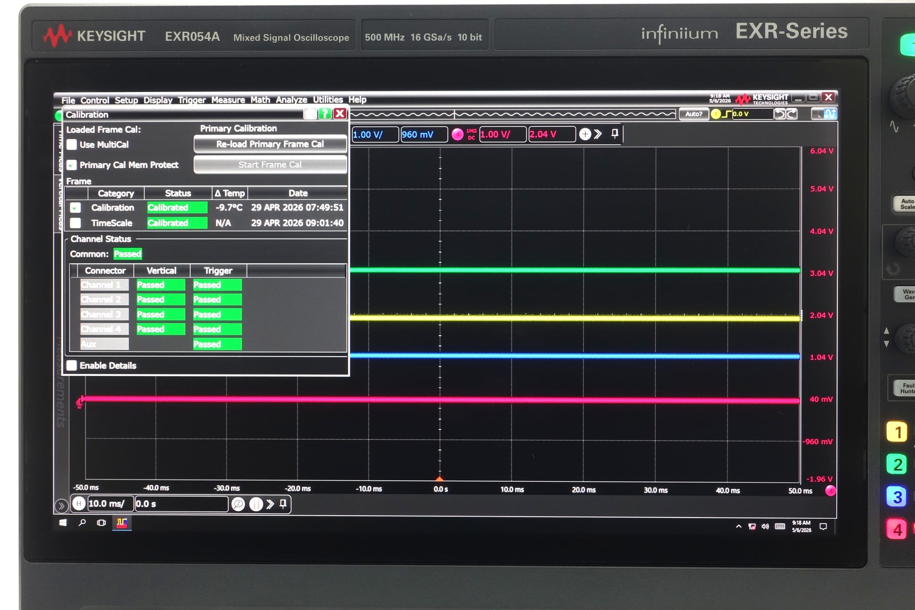Viewport: 915px width, 610px height.
Task: Click the Start Frame Cal button
Action: tap(270, 164)
